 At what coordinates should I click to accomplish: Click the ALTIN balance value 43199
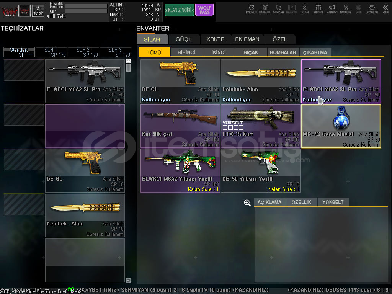coord(147,5)
